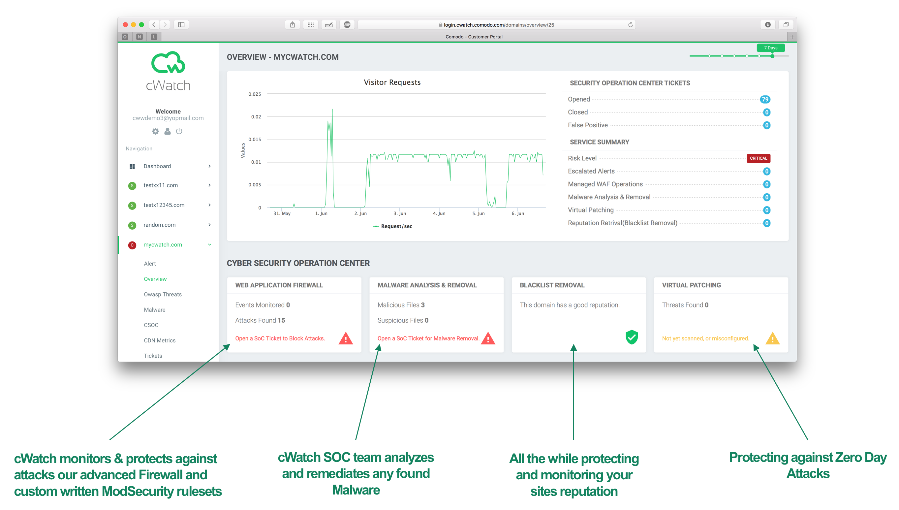Click the Adblock Plus toolbar icon
This screenshot has height=510, width=899.
coord(347,24)
